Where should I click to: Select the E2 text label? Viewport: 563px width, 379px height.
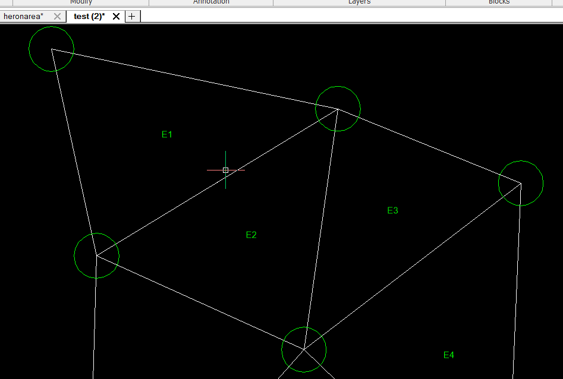(x=251, y=235)
